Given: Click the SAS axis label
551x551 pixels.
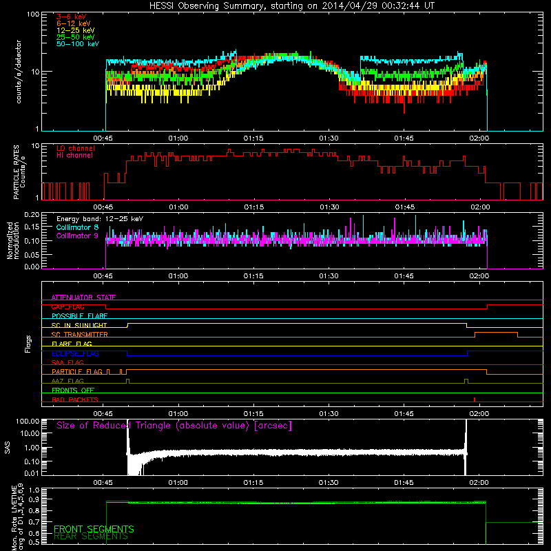Looking at the screenshot, I should point(8,448).
